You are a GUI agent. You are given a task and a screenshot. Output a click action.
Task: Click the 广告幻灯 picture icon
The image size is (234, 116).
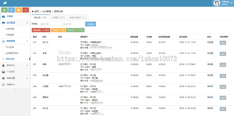tap(3, 72)
